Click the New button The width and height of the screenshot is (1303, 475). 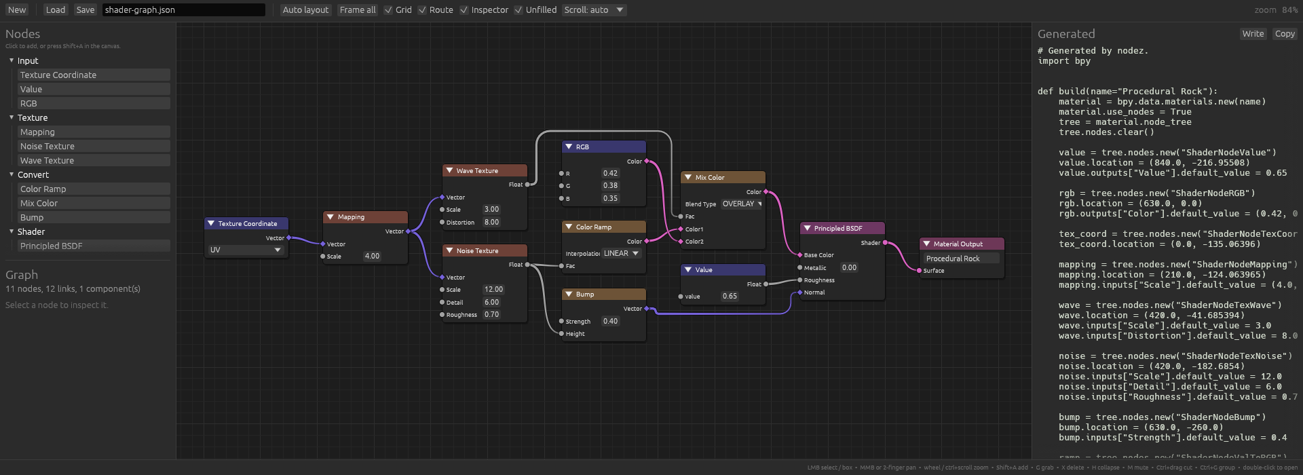17,9
